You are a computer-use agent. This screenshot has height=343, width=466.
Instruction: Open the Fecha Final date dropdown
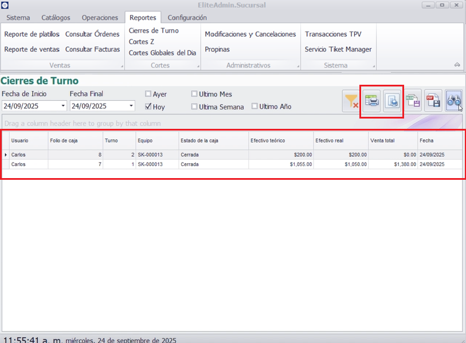click(131, 106)
